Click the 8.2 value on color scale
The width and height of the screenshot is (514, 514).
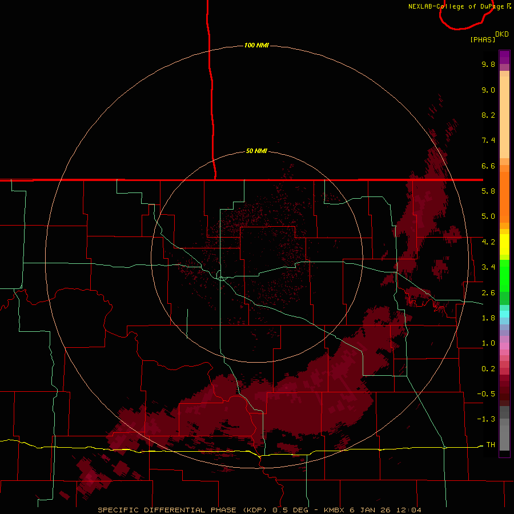(x=488, y=115)
